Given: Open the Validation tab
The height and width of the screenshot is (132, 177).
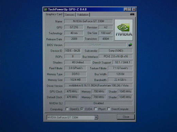Looking at the screenshot, I should 83,15.
